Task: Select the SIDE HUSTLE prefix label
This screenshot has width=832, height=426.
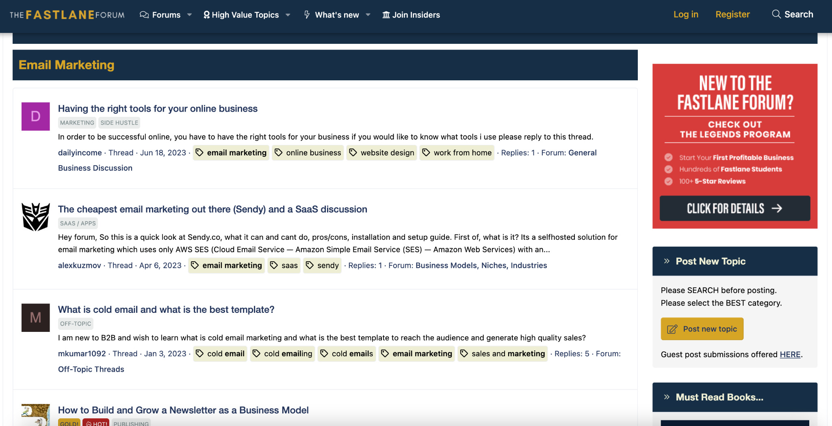Action: [119, 123]
